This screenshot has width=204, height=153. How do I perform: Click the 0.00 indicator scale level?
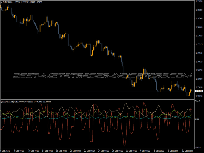(x=198, y=119)
